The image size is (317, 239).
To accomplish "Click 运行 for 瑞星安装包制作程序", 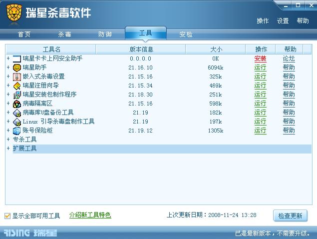I will point(260,94).
